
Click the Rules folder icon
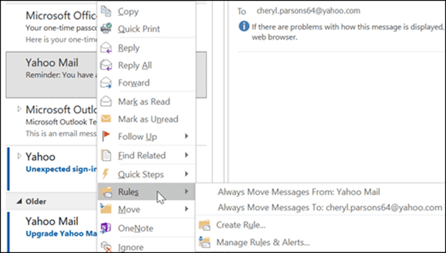tap(106, 192)
